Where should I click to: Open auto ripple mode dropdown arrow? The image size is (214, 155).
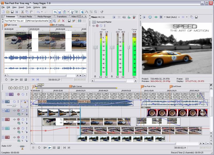coord(68,12)
